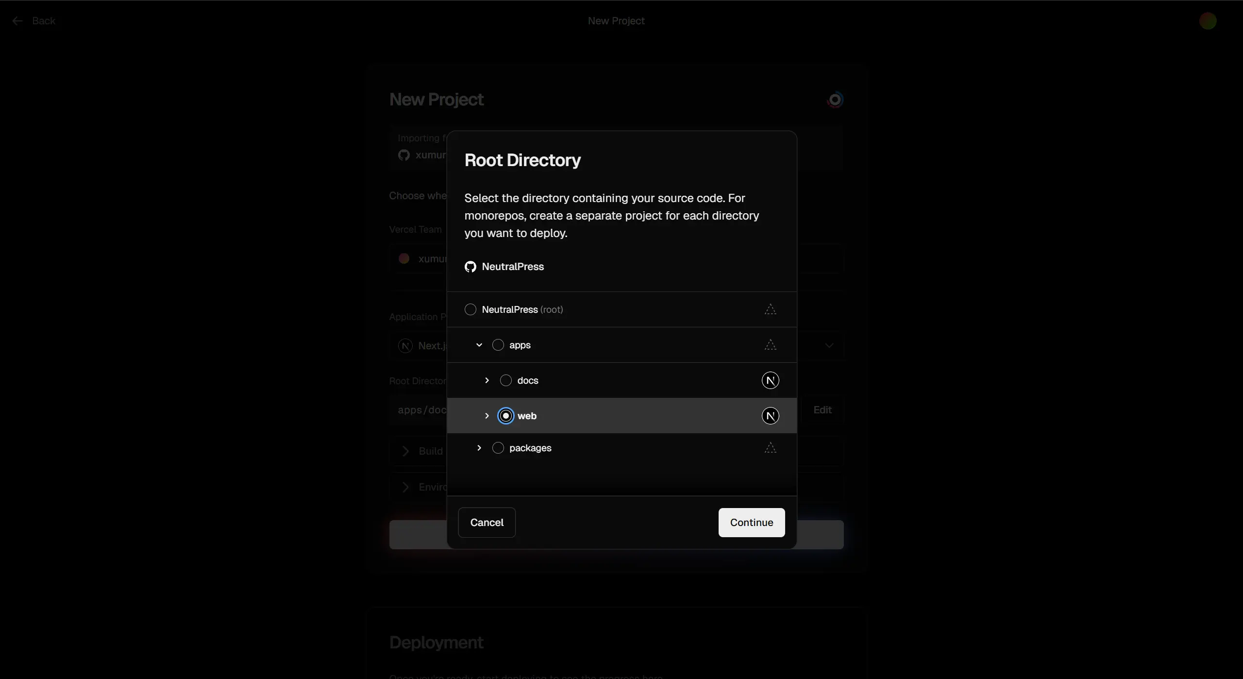Click the dotted triangle icon in packages row
Image resolution: width=1243 pixels, height=679 pixels.
[x=770, y=448]
